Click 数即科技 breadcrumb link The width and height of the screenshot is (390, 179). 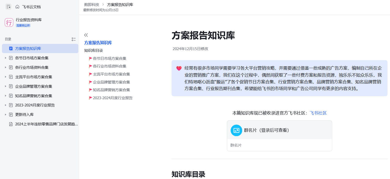coord(92,4)
